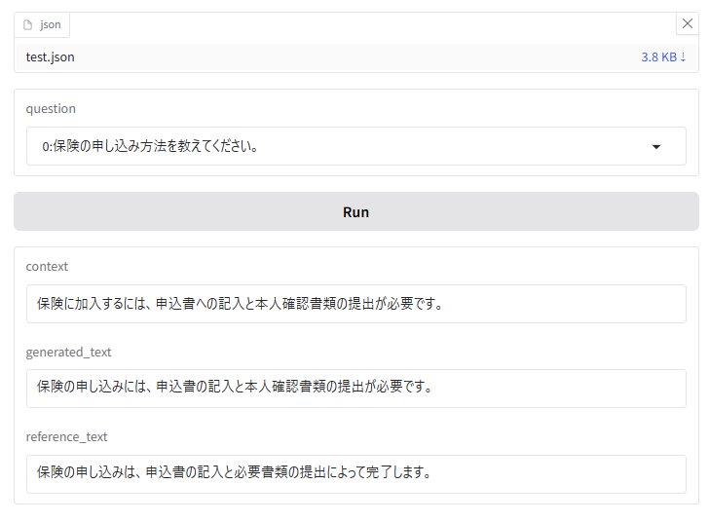
Task: Focus the generated_text text box
Action: (355, 389)
